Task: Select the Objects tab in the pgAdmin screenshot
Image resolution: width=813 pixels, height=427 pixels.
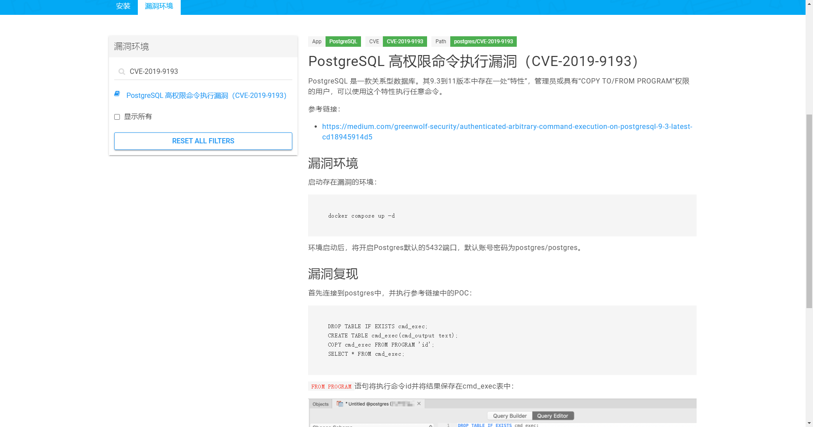Action: (x=320, y=404)
